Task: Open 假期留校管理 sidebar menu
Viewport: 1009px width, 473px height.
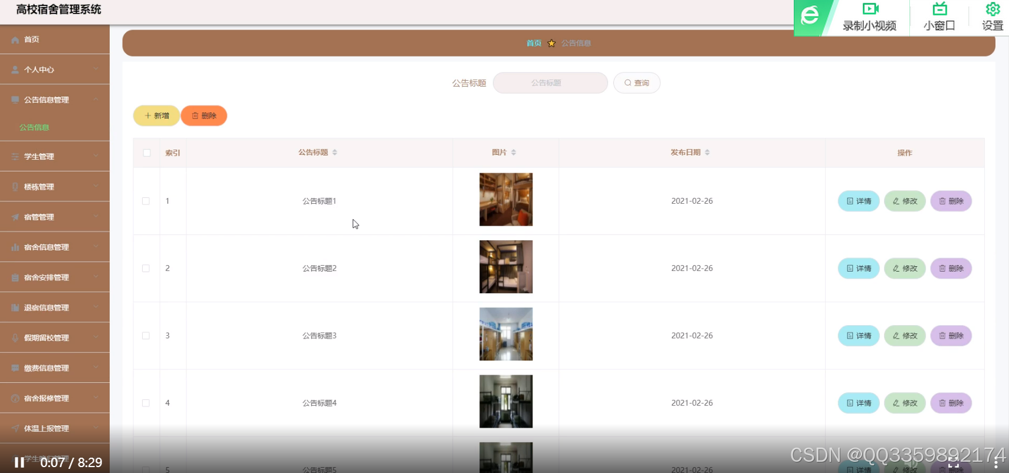Action: pos(55,338)
